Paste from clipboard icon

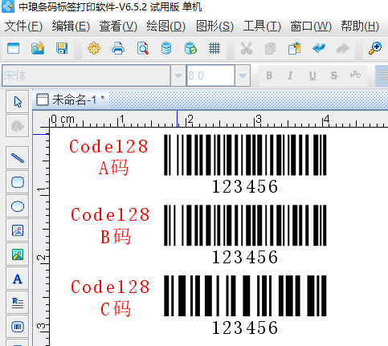[x=294, y=48]
